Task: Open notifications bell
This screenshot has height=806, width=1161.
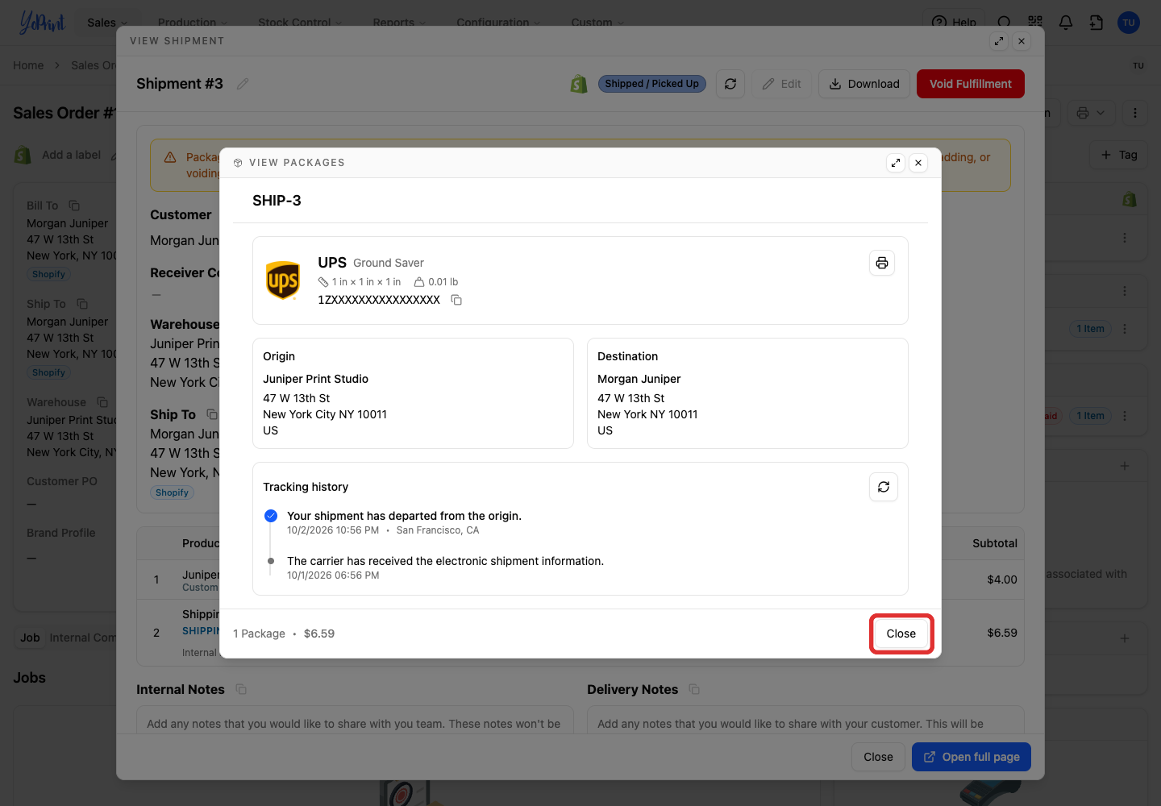Action: [x=1066, y=23]
